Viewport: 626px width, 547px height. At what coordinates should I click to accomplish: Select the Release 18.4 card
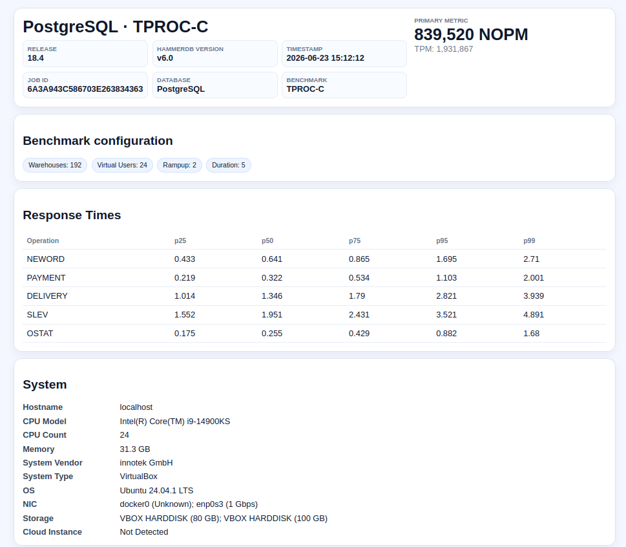click(85, 54)
